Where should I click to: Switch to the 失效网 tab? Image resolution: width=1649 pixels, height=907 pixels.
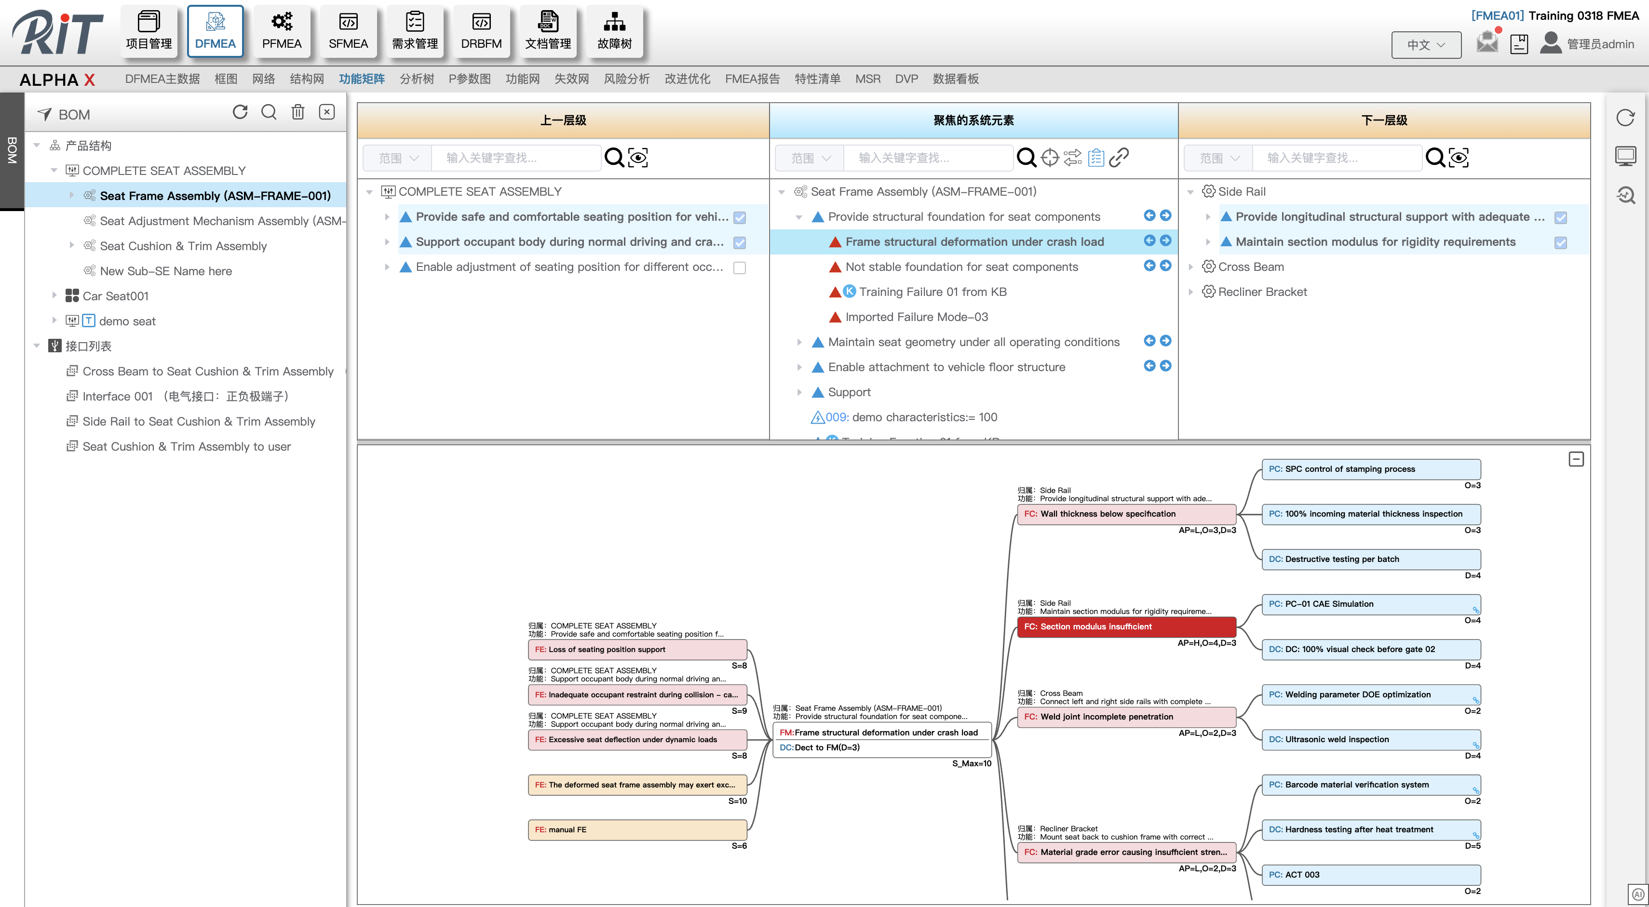click(x=571, y=79)
